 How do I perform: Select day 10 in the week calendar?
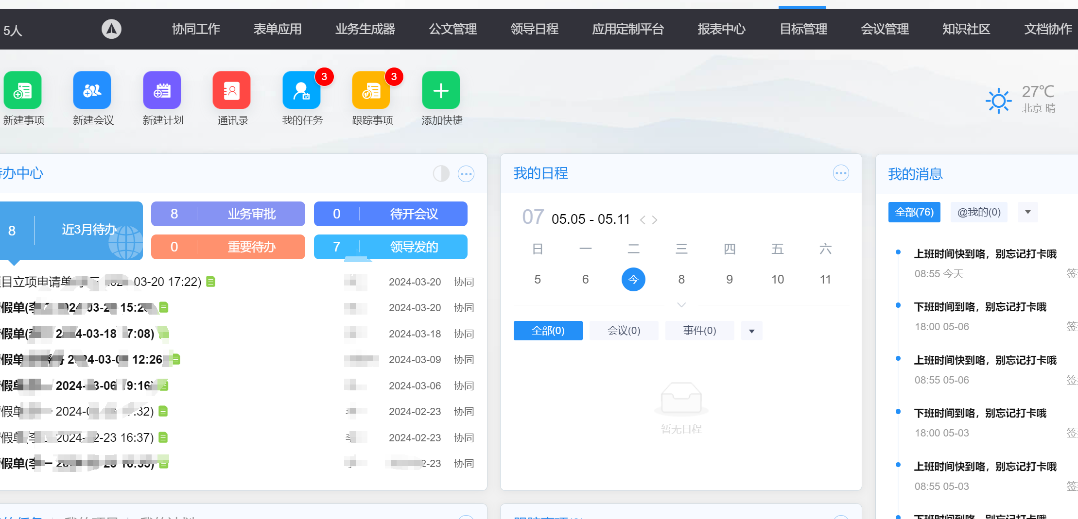pos(778,279)
